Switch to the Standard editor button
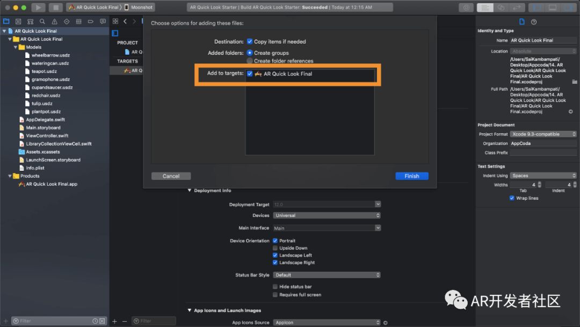This screenshot has height=327, width=580. [485, 8]
